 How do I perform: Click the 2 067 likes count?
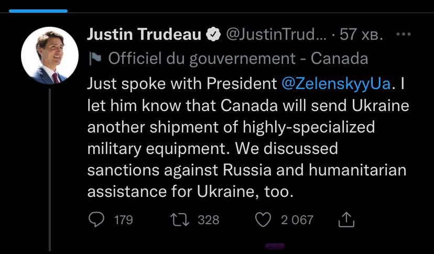pyautogui.click(x=297, y=220)
